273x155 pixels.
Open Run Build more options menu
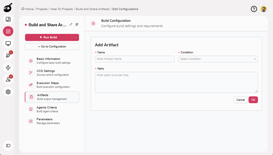75,37
